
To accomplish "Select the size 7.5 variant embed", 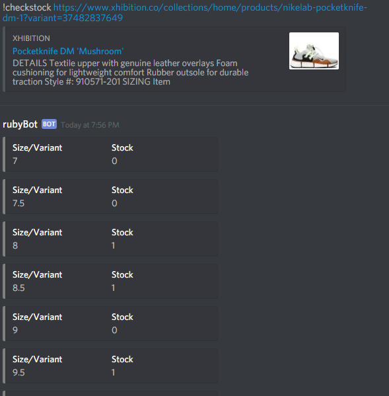I will coord(110,197).
